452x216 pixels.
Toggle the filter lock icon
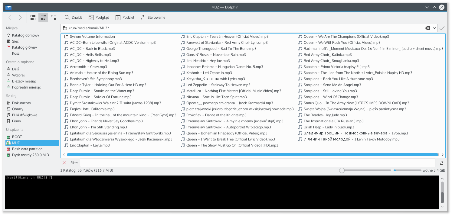441,163
